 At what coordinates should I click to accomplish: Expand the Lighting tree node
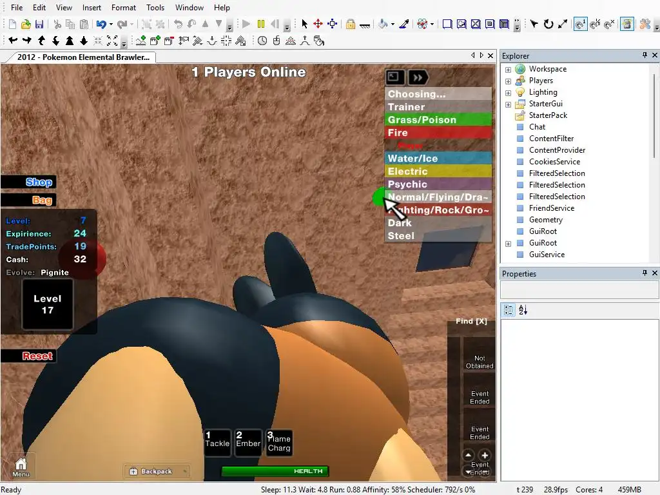508,93
